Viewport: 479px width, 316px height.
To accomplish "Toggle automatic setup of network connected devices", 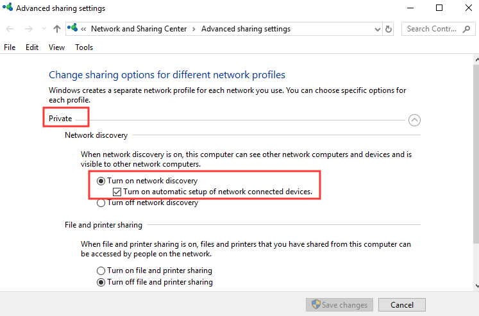I will point(117,192).
